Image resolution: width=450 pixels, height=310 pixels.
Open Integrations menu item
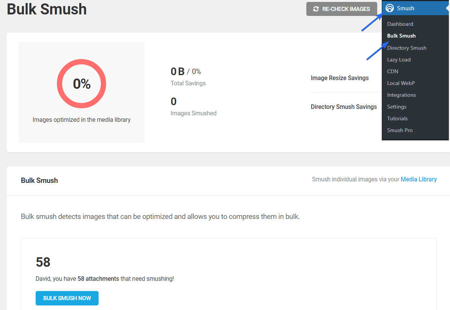401,95
